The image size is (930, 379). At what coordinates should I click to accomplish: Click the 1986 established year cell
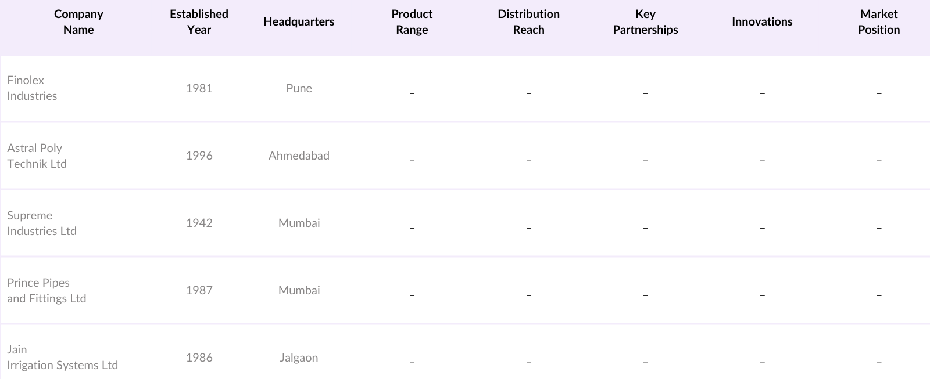click(x=199, y=358)
